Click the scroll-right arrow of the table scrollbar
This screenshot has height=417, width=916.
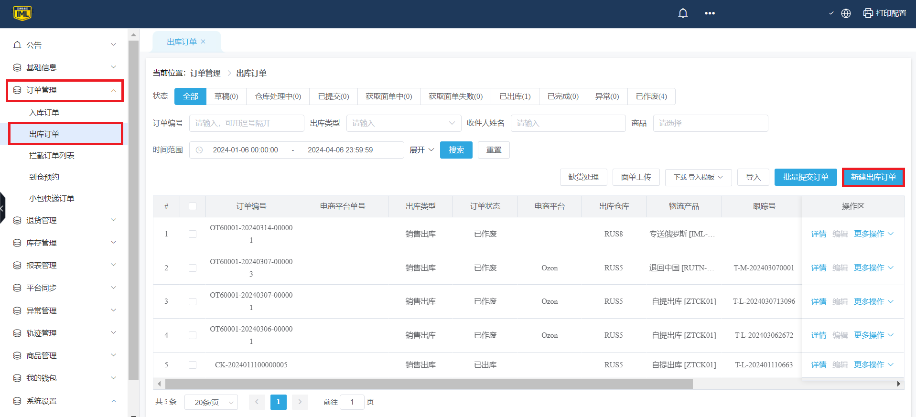coord(898,384)
